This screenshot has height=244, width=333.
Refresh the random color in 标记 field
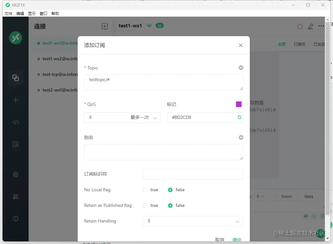tap(239, 117)
